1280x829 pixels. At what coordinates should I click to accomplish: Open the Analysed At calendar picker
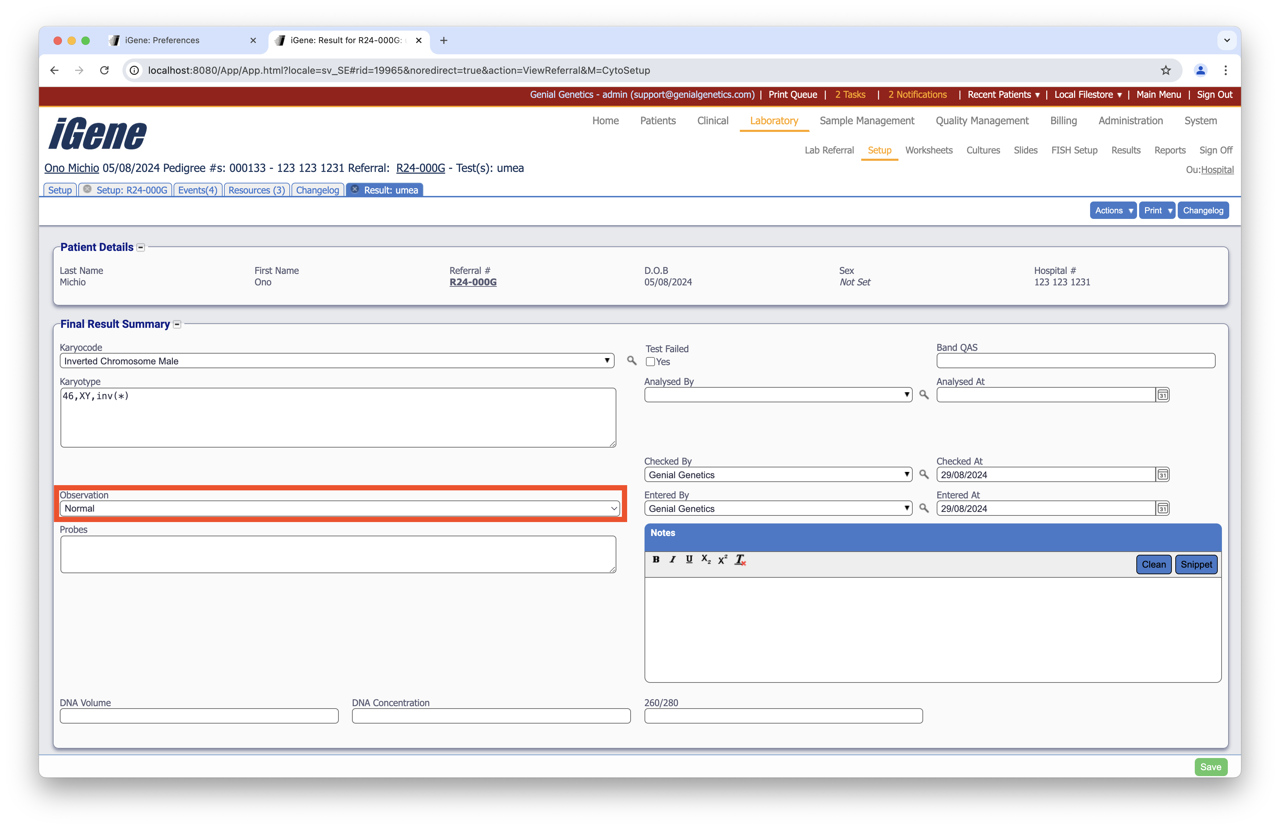[x=1162, y=395]
